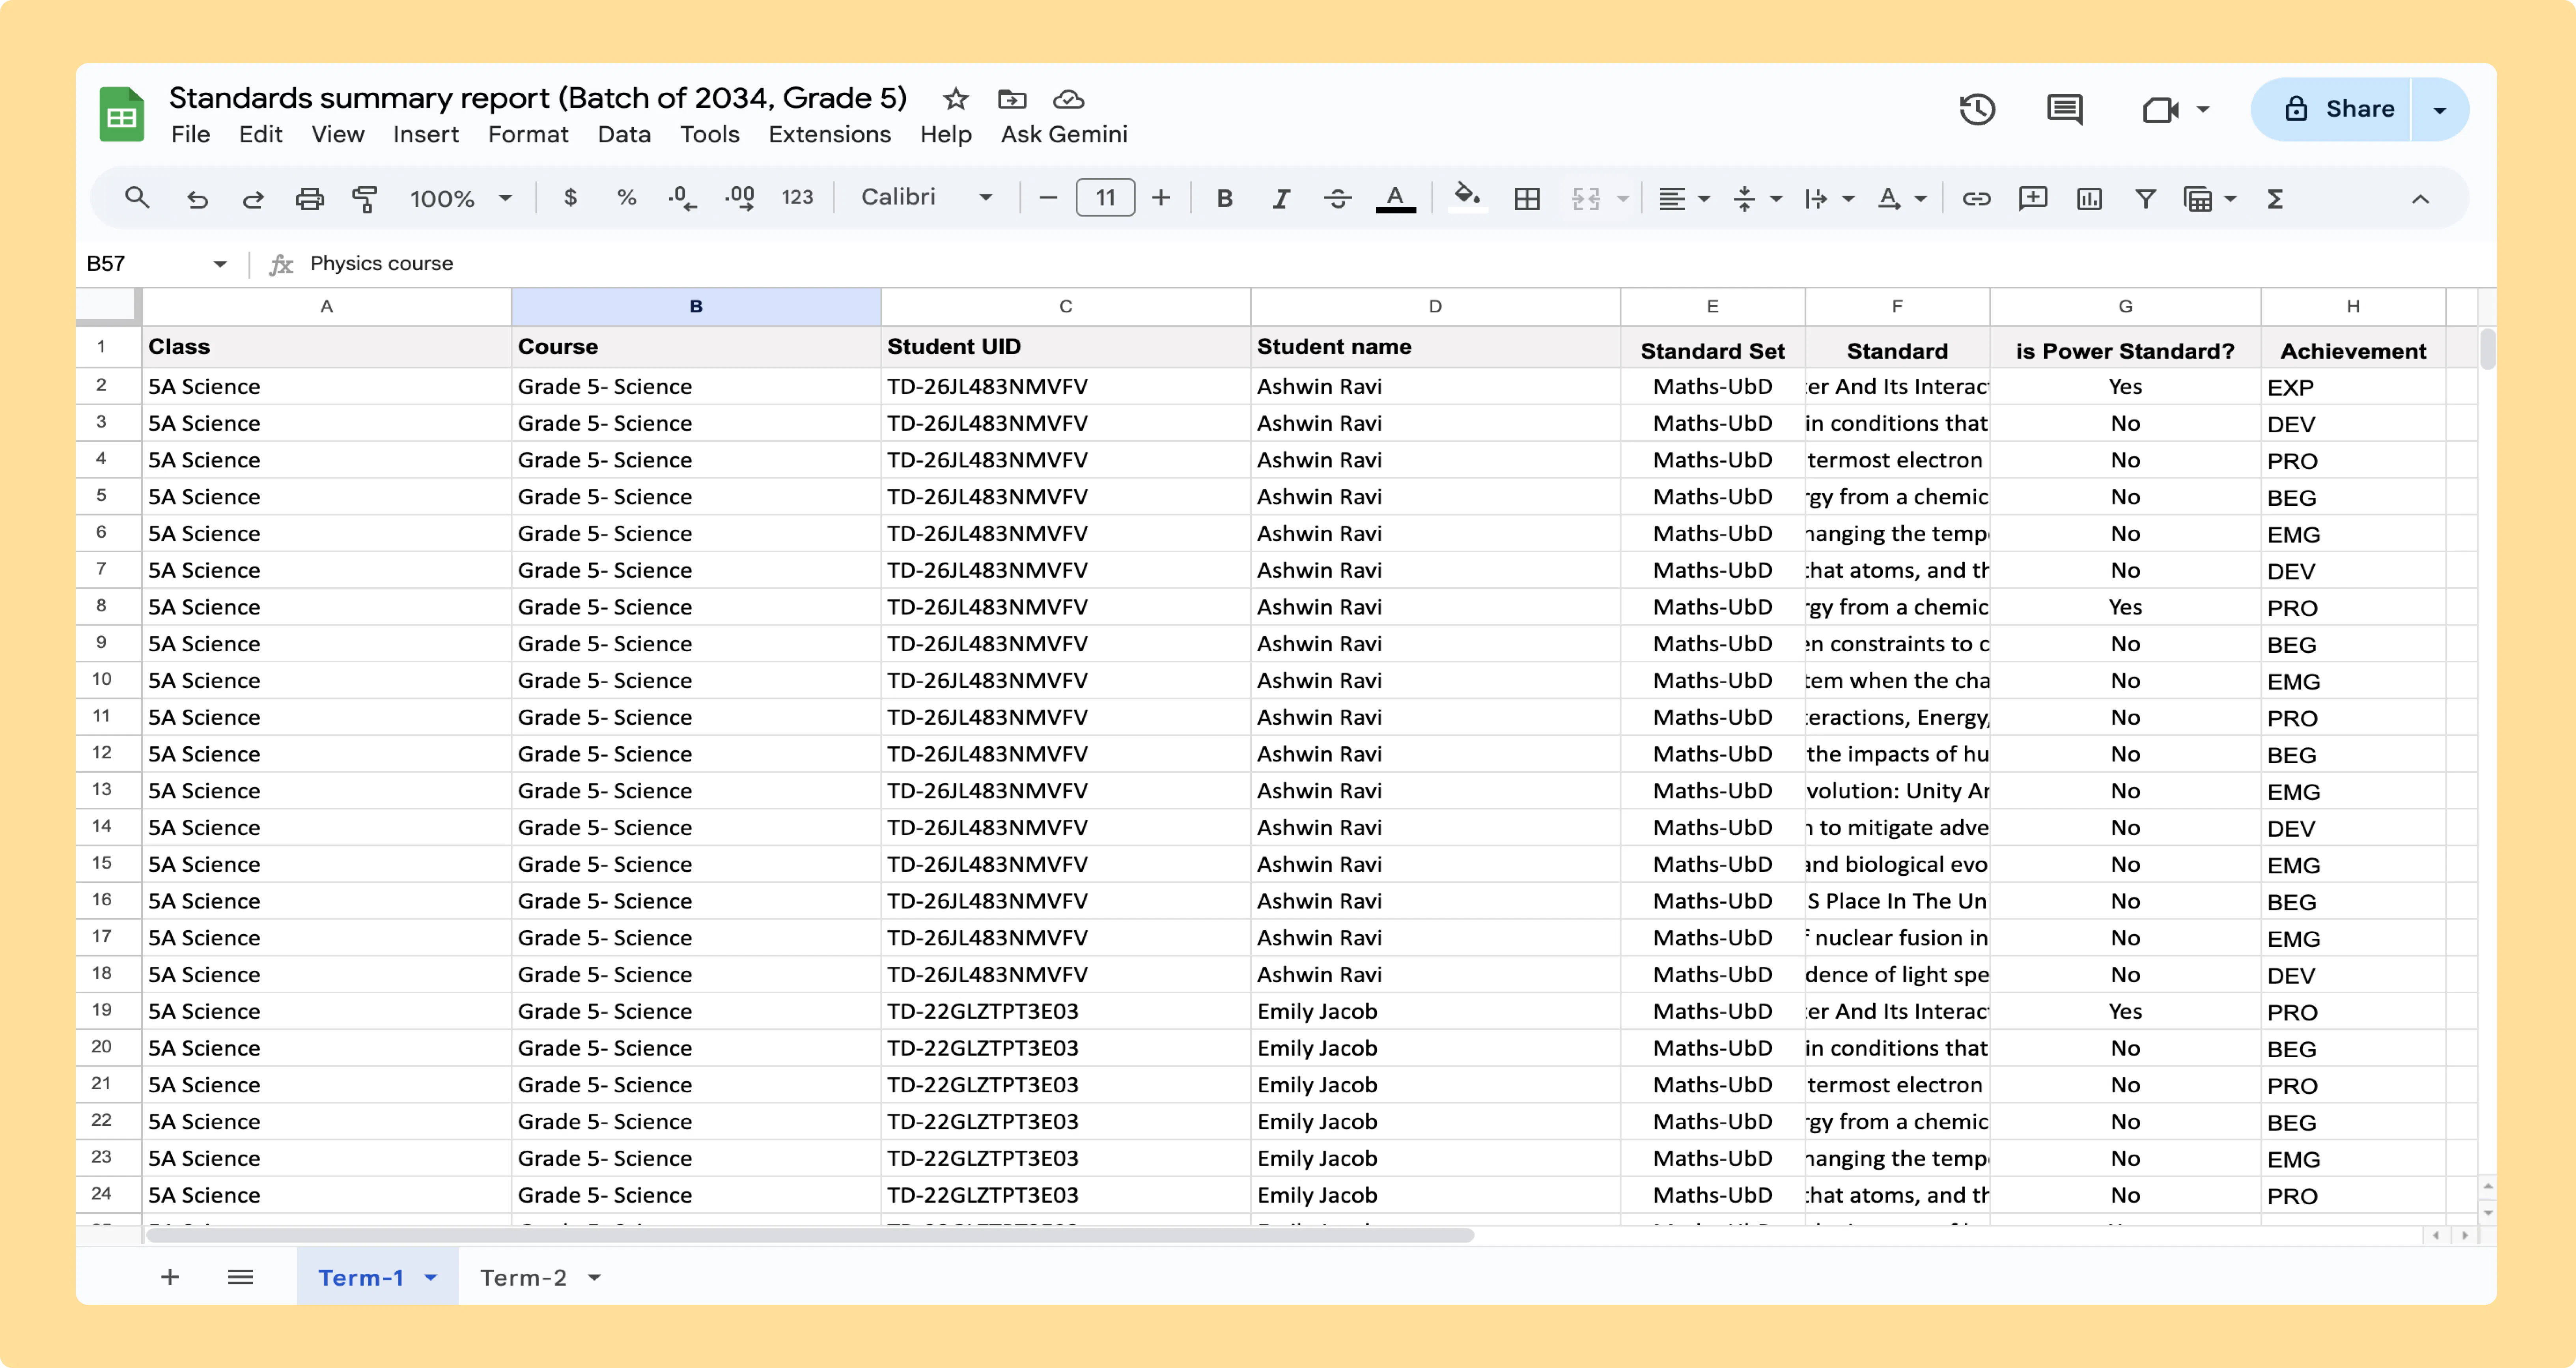The height and width of the screenshot is (1368, 2576).
Task: Open the Tools menu
Action: click(709, 134)
